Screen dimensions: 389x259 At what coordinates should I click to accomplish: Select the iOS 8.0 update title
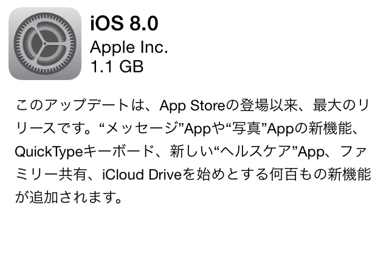tap(124, 24)
